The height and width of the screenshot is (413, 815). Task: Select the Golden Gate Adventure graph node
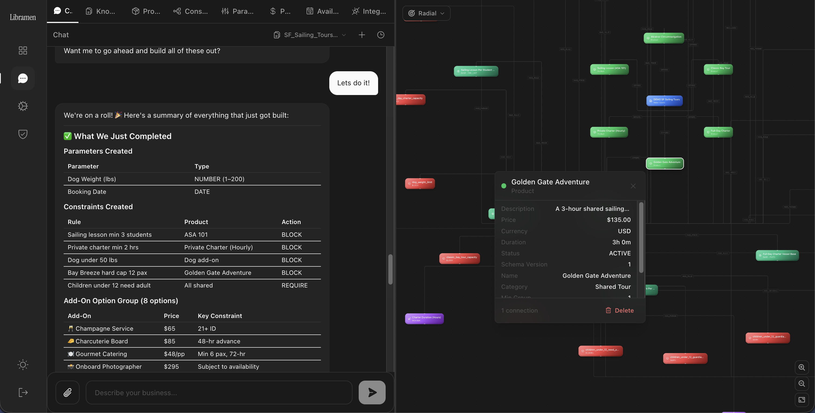(x=665, y=163)
